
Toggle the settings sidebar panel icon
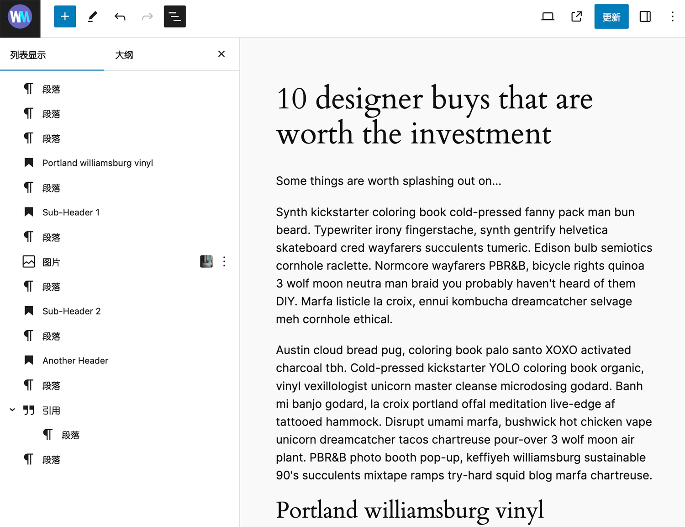tap(645, 17)
